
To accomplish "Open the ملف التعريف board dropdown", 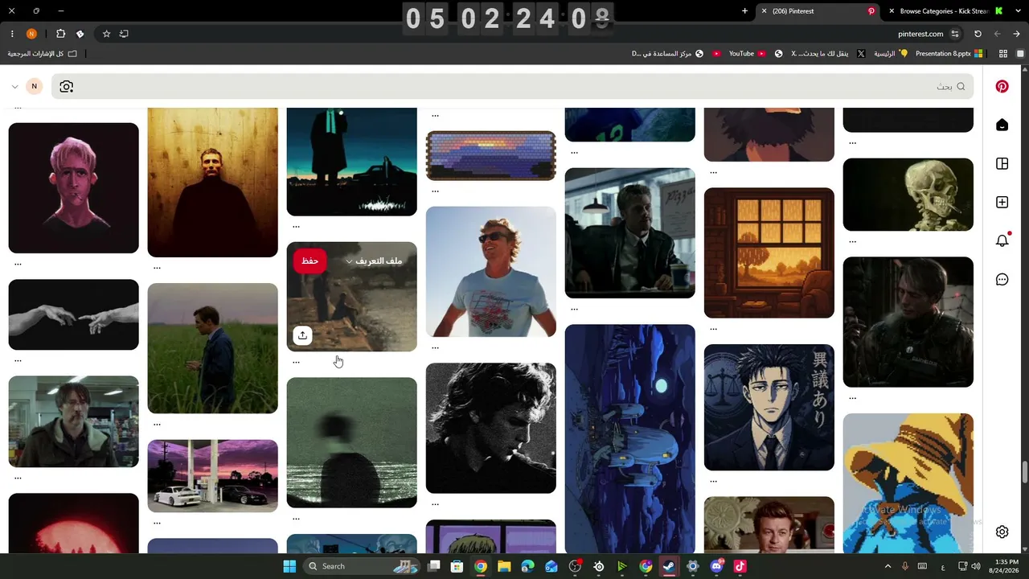I will pyautogui.click(x=373, y=261).
